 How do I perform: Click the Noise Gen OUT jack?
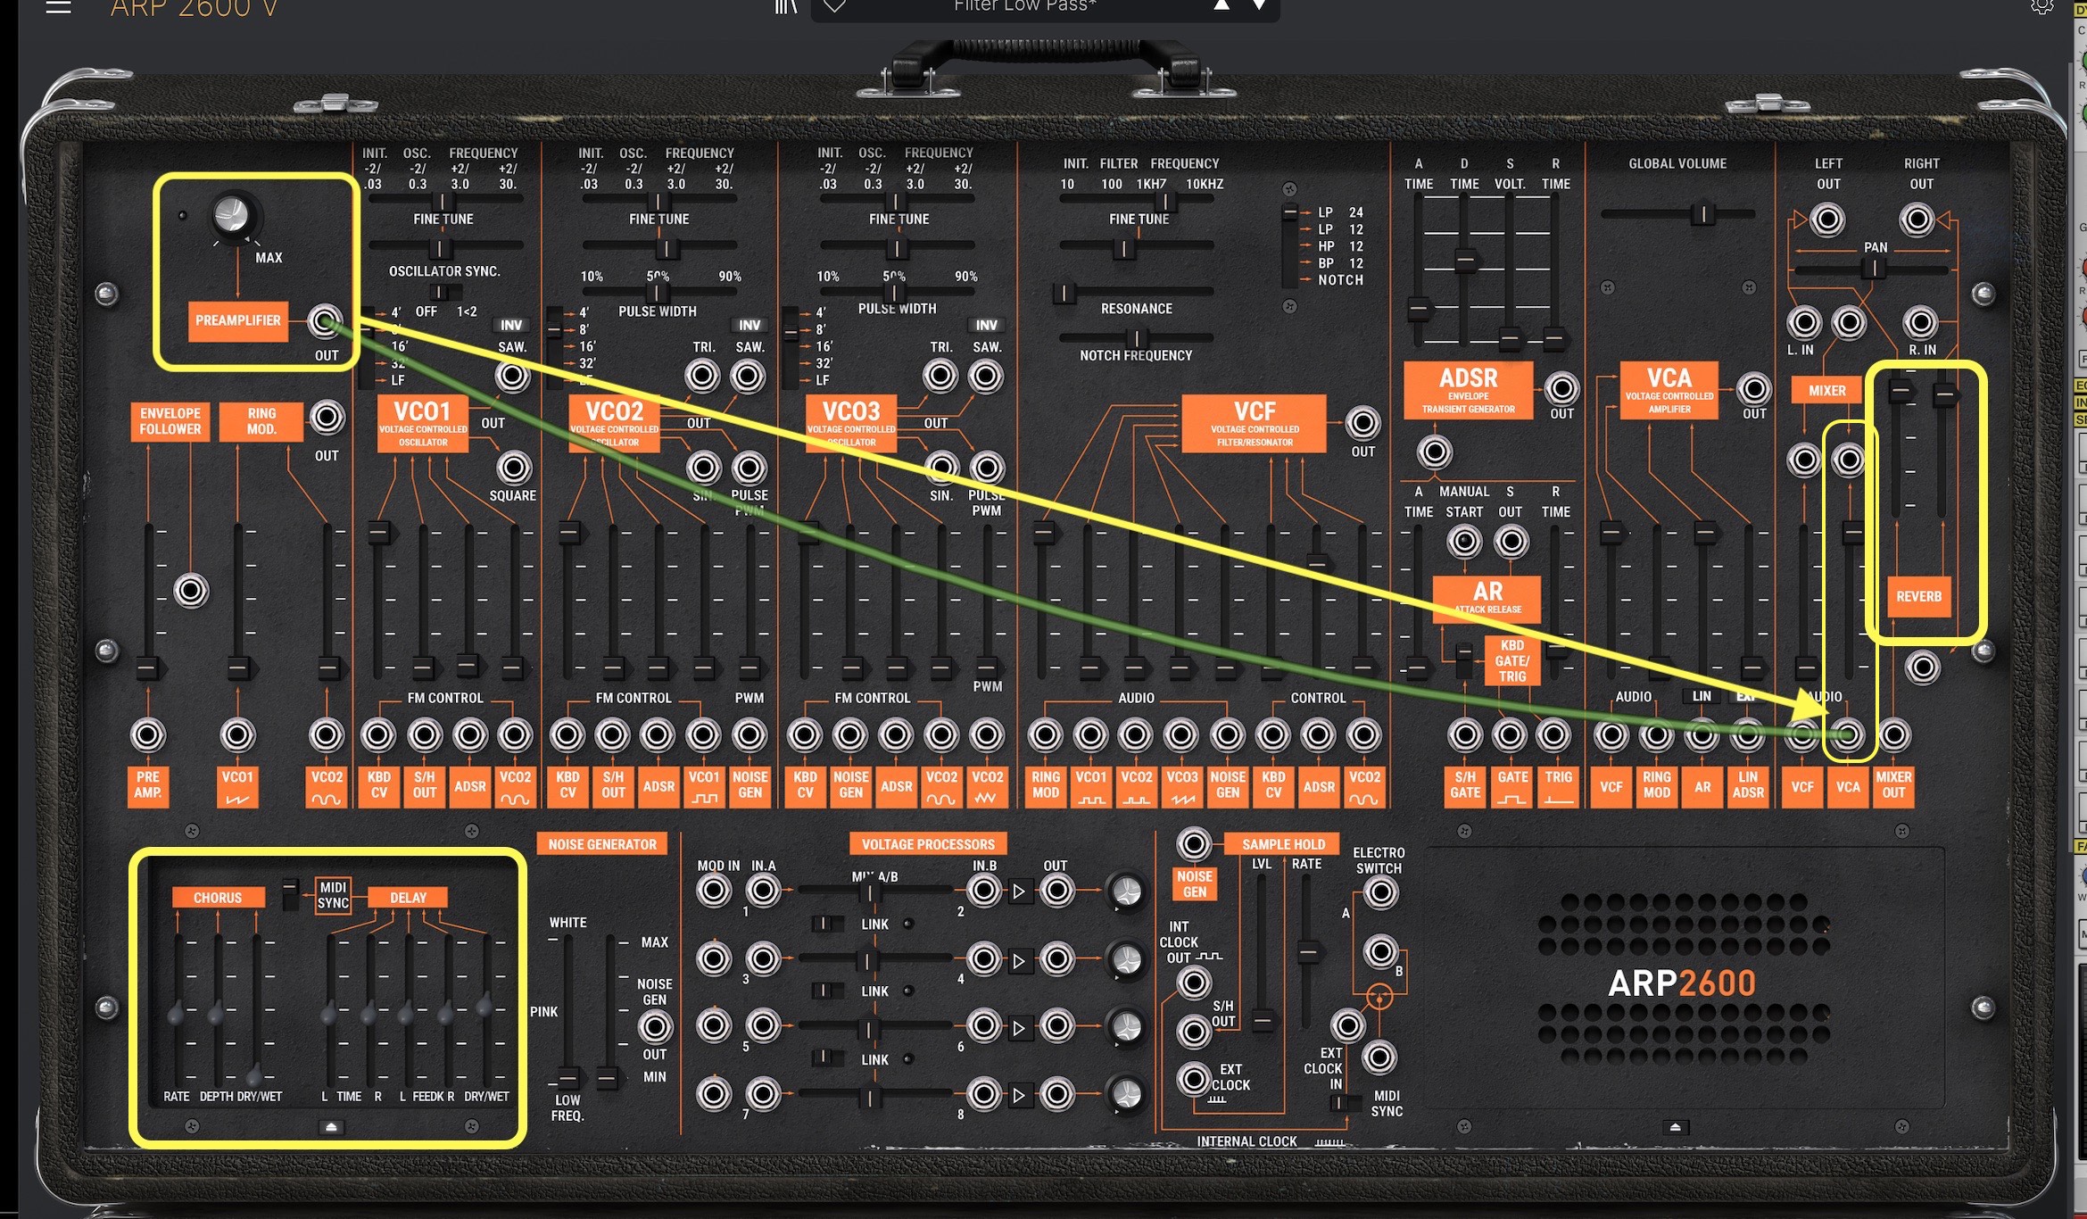point(654,1027)
